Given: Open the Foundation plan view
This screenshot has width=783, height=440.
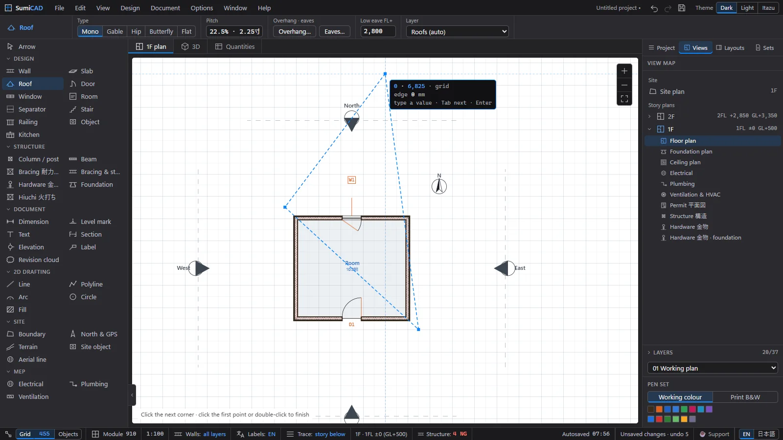Looking at the screenshot, I should click(x=691, y=152).
